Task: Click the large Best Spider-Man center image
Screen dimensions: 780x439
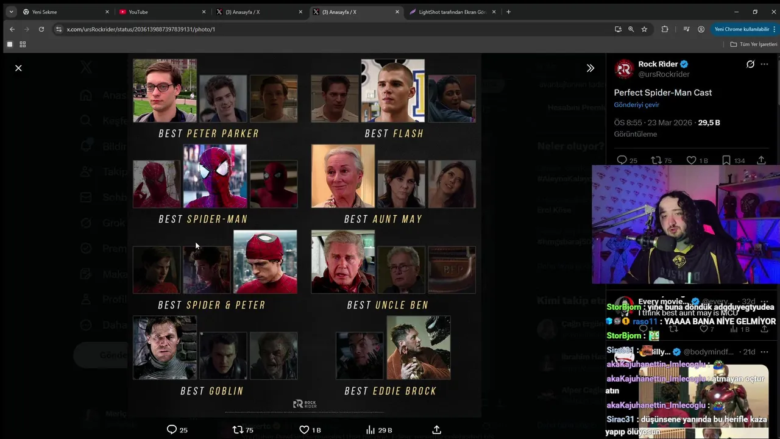Action: pos(215,176)
